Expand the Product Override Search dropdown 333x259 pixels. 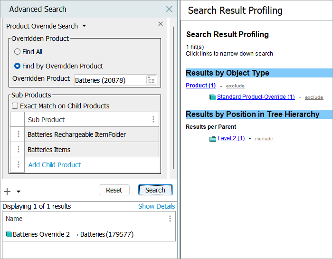pyautogui.click(x=84, y=26)
